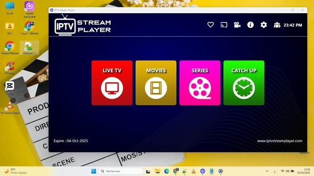Screen dimensions: 314x176
Task: Open the Notepad++ taskbar icon
Action: (x=184, y=171)
